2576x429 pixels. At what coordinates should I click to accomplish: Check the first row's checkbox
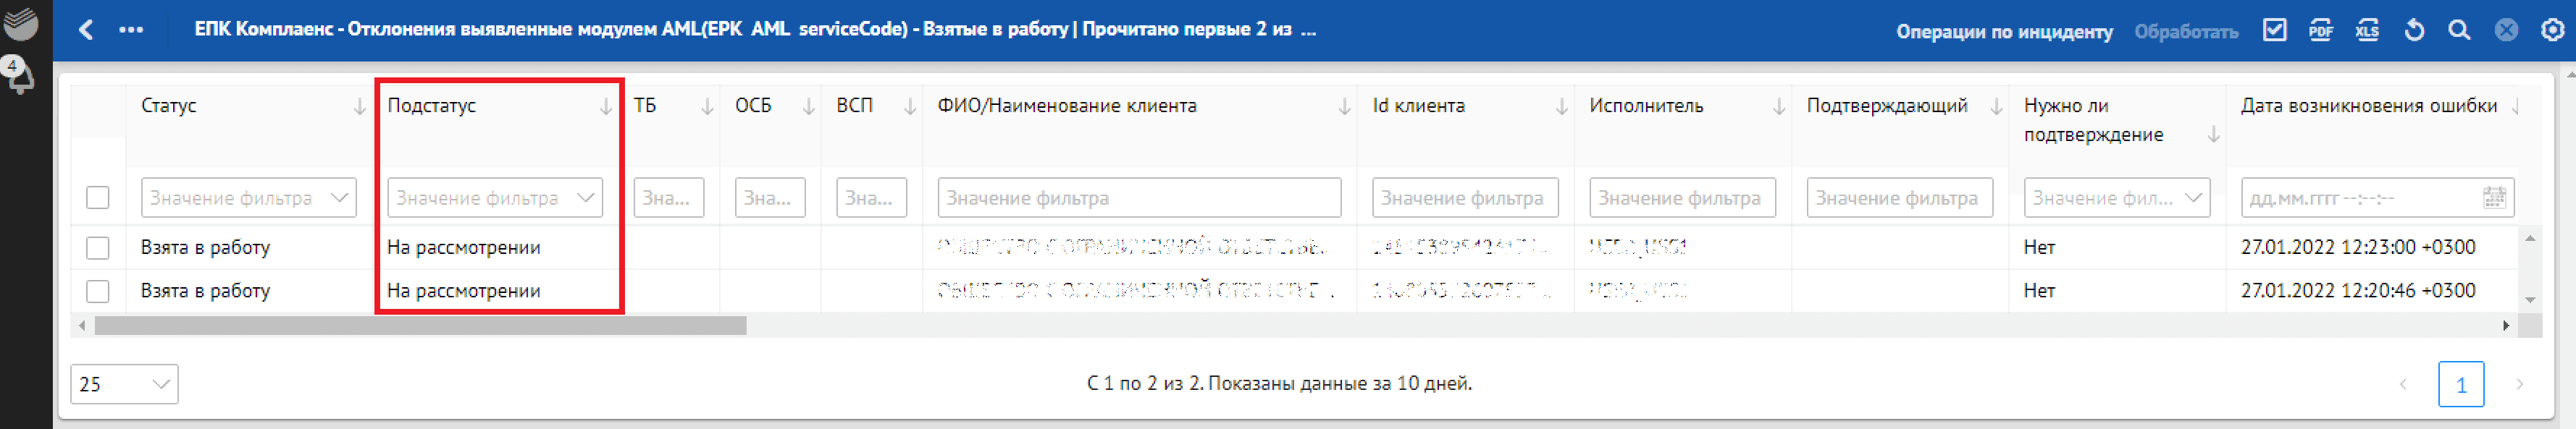pyautogui.click(x=98, y=247)
